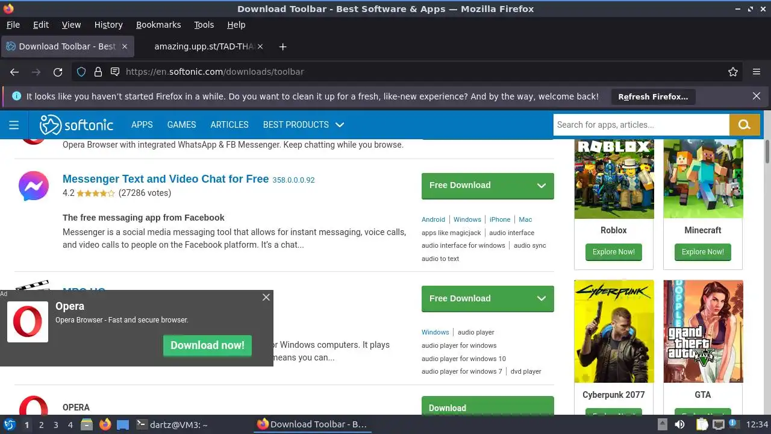
Task: Go back with the browser back arrow
Action: pos(14,72)
